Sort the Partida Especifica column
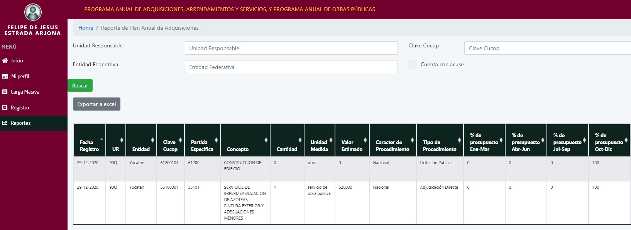Image resolution: width=631 pixels, height=230 pixels. (216, 140)
